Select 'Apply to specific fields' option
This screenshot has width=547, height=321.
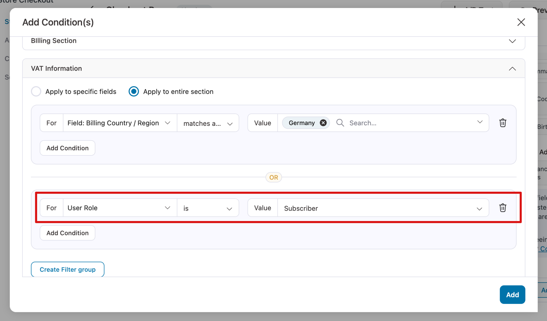point(36,91)
